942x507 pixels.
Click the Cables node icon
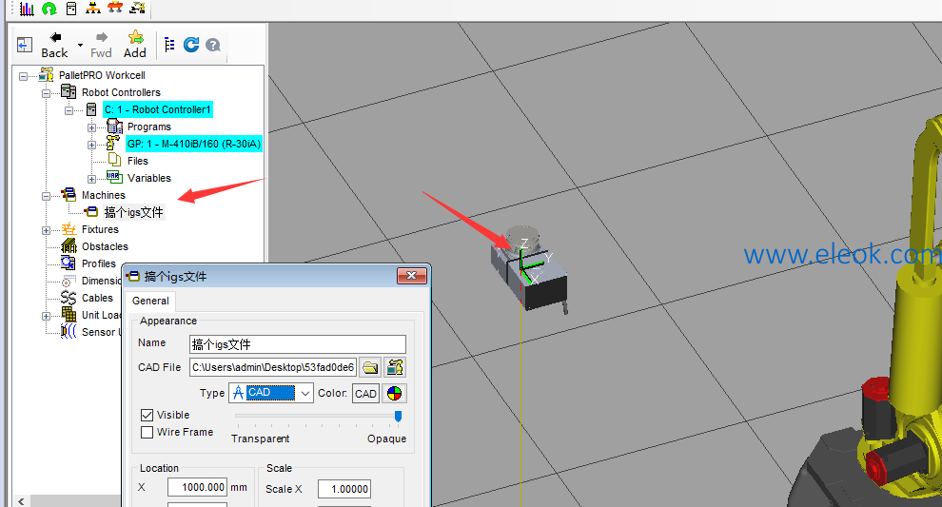pos(69,298)
